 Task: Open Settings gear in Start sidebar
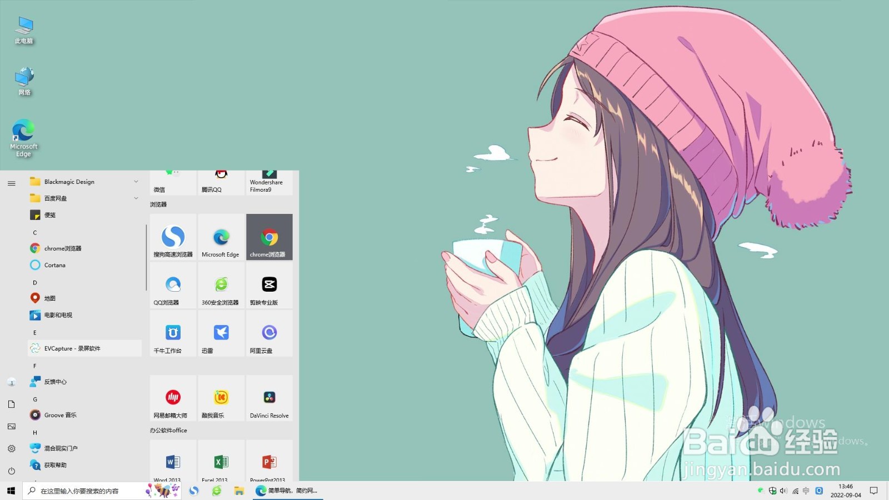coord(11,449)
